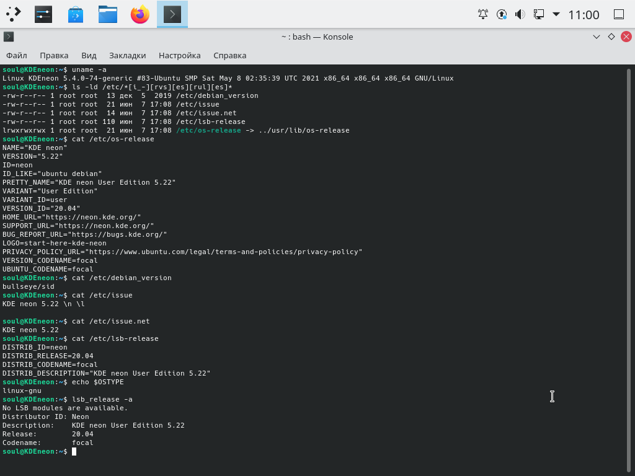Image resolution: width=635 pixels, height=476 pixels.
Task: Click 'PRETTY_NAME' os-release line
Action: [x=89, y=183]
